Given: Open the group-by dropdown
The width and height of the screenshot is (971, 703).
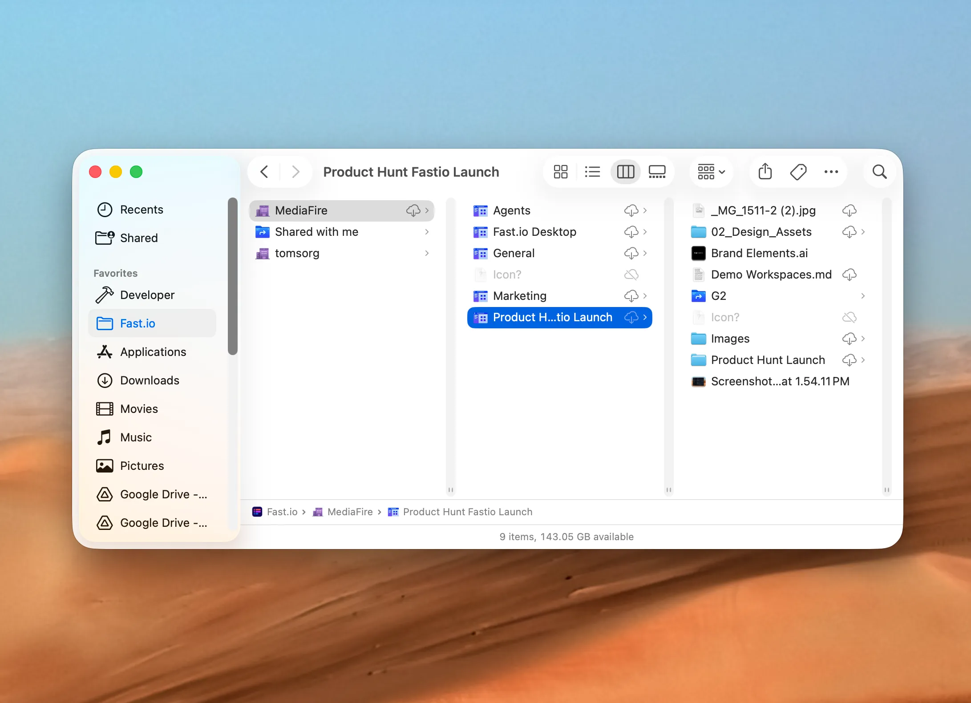Looking at the screenshot, I should pos(710,172).
